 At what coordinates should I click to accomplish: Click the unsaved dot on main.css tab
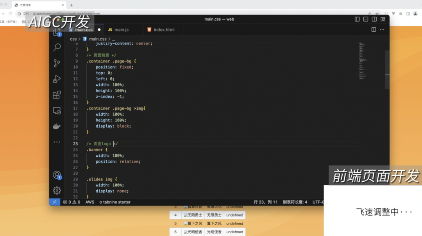99,30
